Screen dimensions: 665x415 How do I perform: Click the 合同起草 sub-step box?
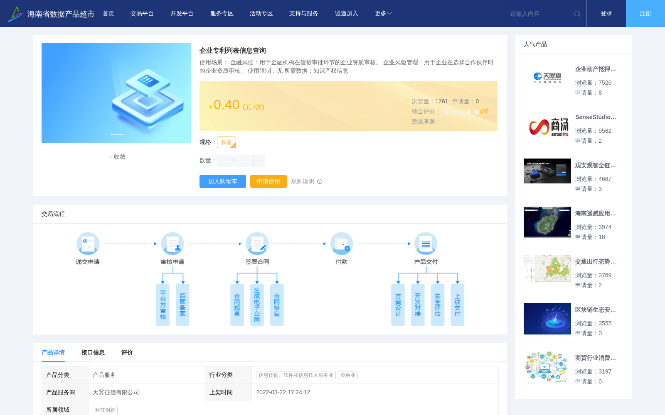coord(237,305)
